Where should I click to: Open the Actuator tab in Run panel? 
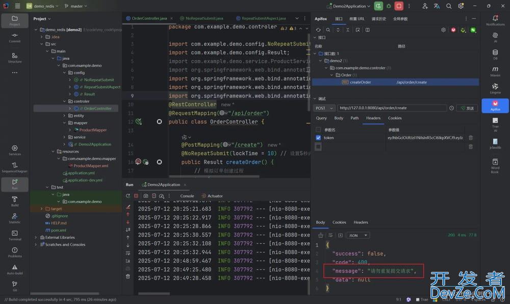point(212,196)
